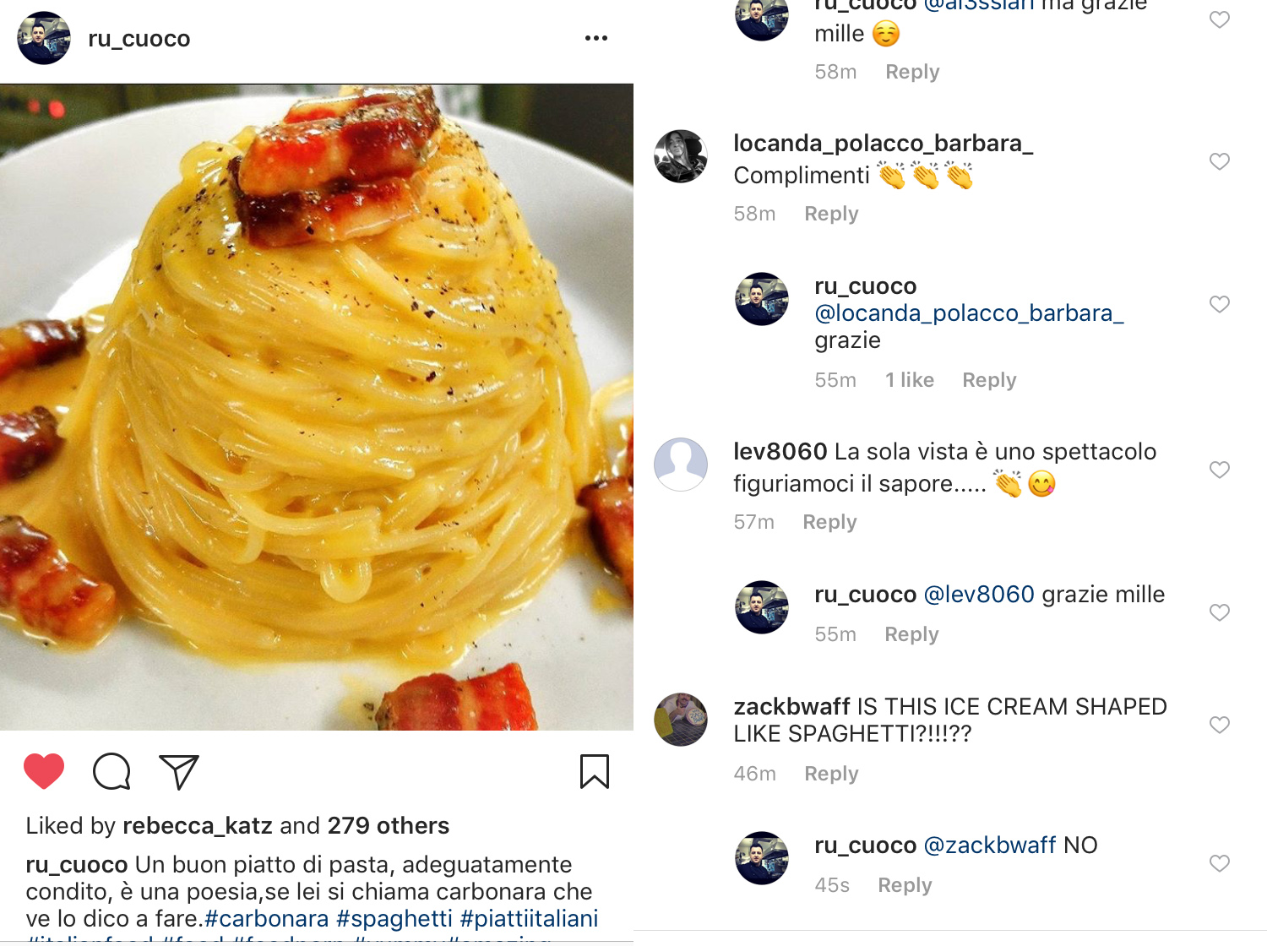Like the zackbwaff ice cream comment
Viewport: 1267px width, 946px height.
click(x=1219, y=725)
